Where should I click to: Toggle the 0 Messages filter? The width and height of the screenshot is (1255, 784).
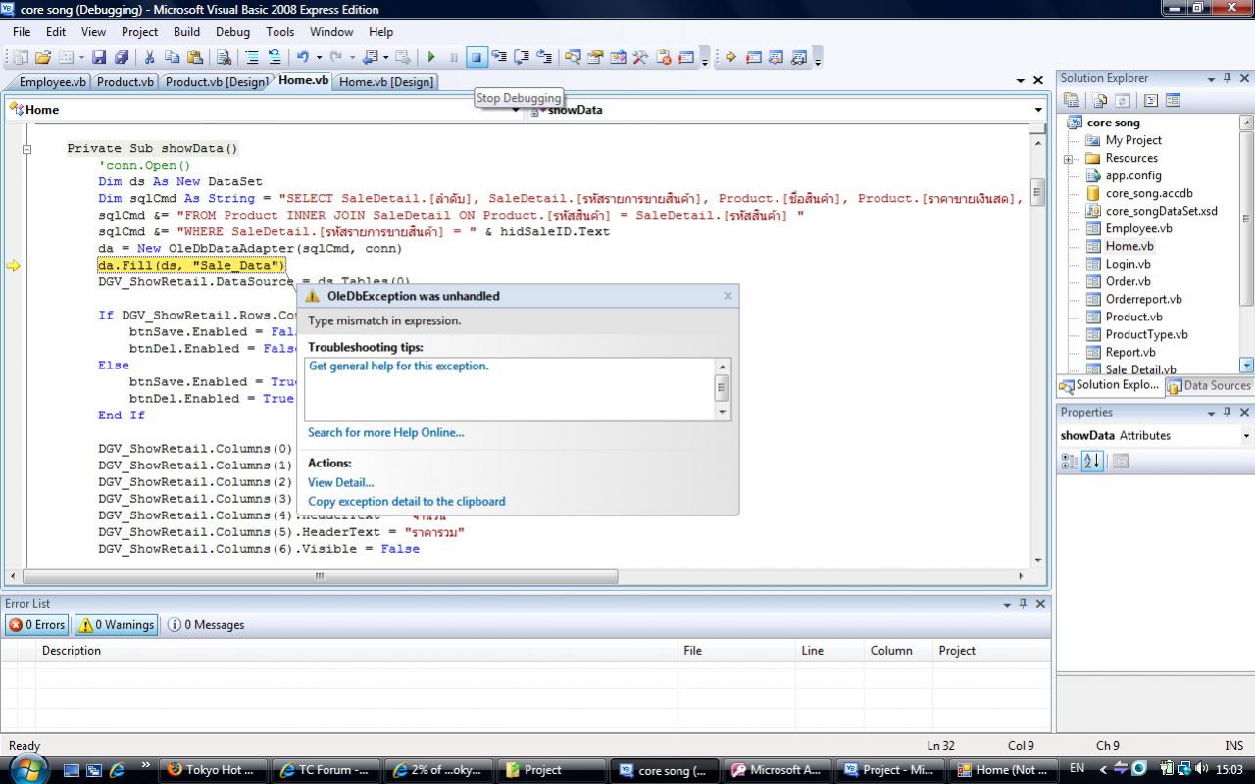pyautogui.click(x=206, y=625)
